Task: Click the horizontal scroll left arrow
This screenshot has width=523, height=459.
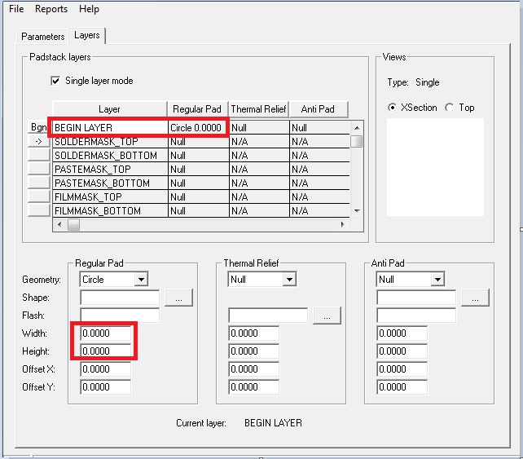Action: coord(59,225)
